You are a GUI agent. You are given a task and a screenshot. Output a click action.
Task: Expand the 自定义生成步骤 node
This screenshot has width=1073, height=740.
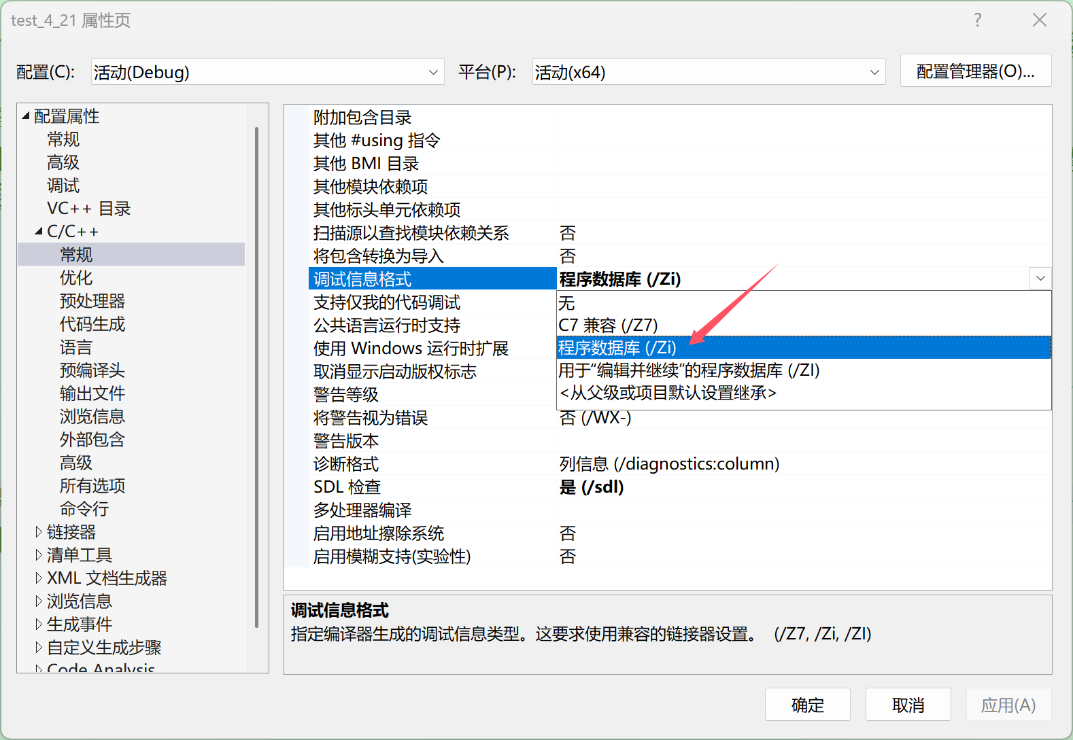pyautogui.click(x=39, y=648)
